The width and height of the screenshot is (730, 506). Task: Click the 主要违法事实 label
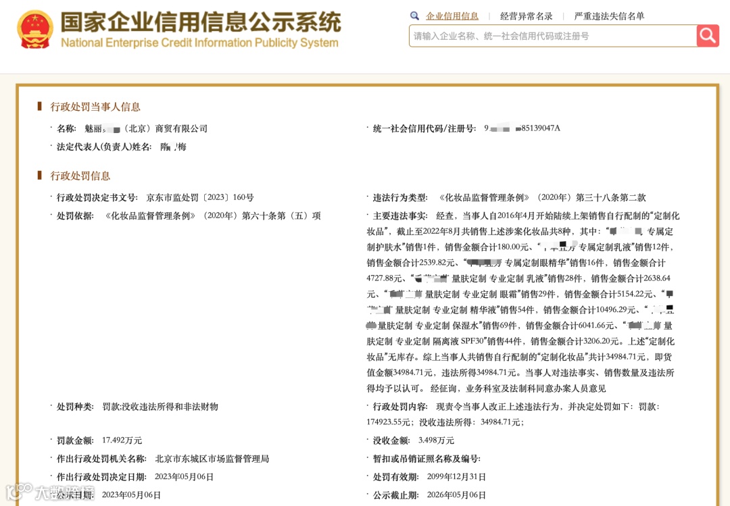400,216
